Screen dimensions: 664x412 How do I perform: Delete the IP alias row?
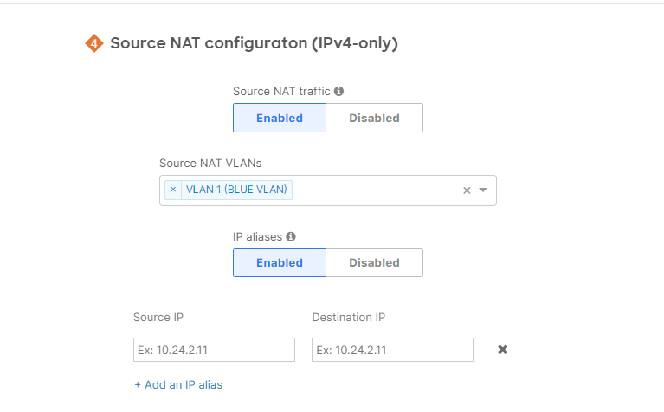click(x=502, y=350)
